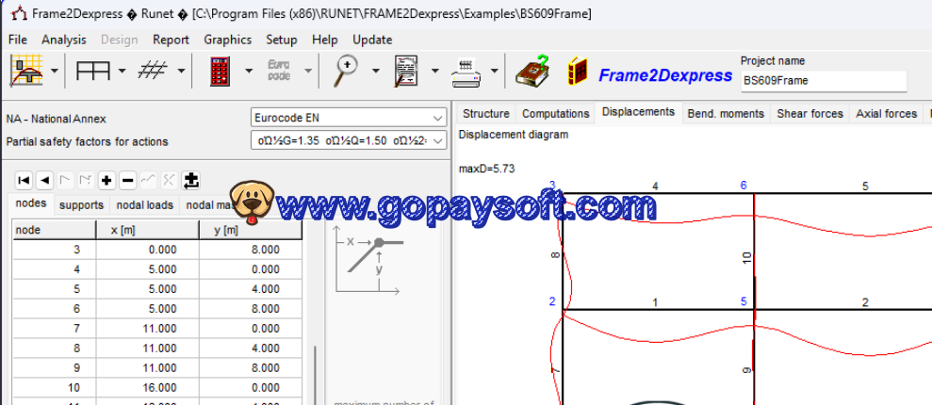The image size is (932, 405).
Task: Open the Graphics menu
Action: [228, 40]
